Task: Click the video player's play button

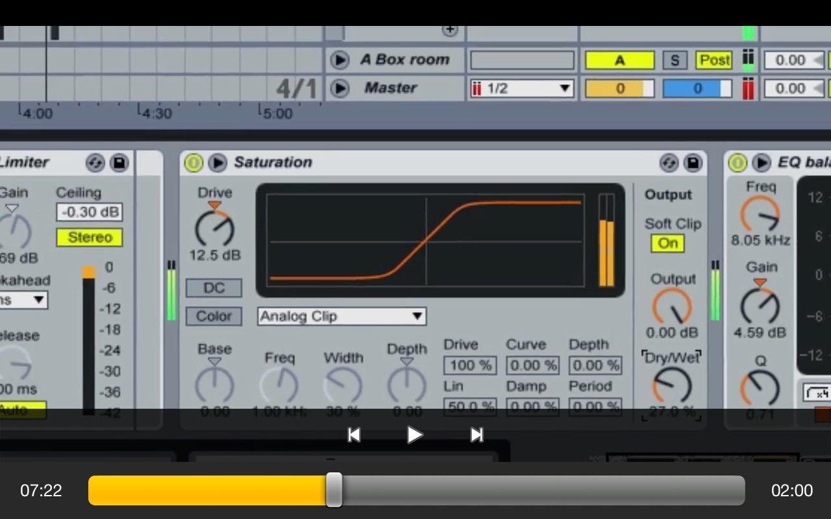Action: coord(414,435)
